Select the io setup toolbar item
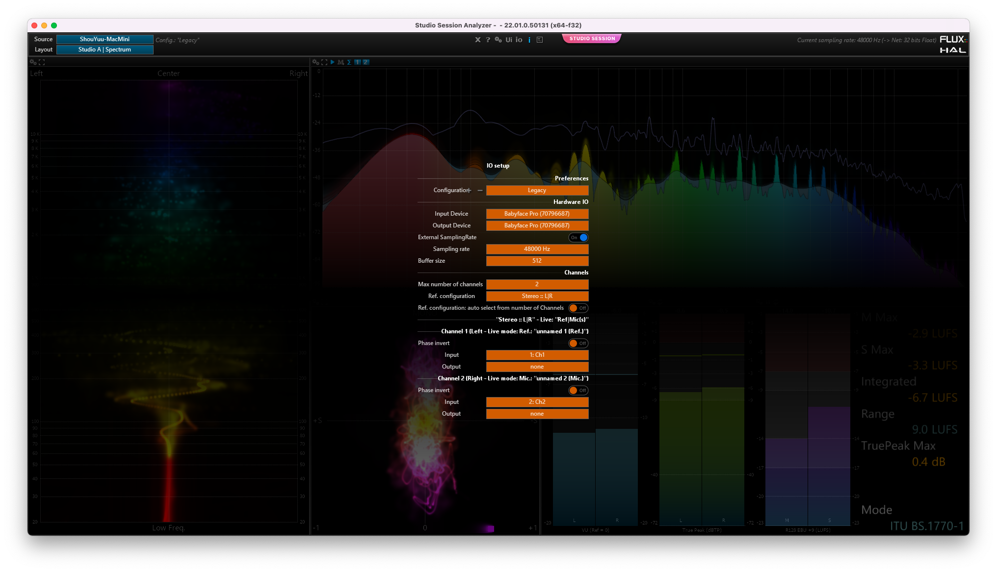Viewport: 997px width, 572px height. pyautogui.click(x=519, y=40)
